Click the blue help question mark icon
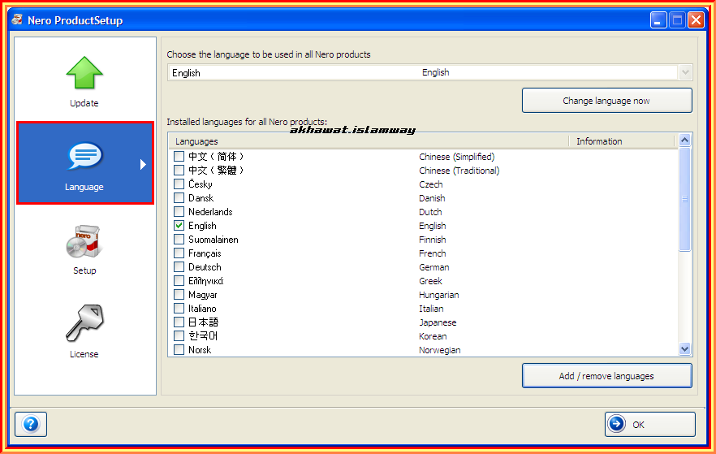 [x=31, y=424]
